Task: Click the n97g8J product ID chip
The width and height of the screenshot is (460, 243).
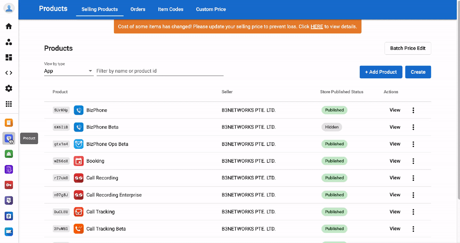Action: click(61, 195)
